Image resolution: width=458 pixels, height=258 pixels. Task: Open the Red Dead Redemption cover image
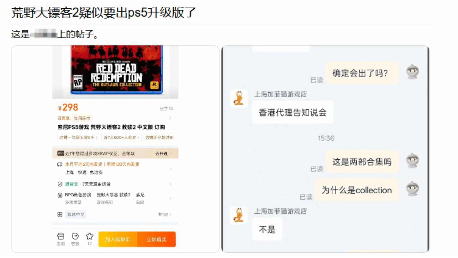coord(116,70)
